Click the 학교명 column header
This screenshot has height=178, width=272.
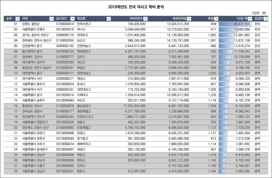point(81,19)
